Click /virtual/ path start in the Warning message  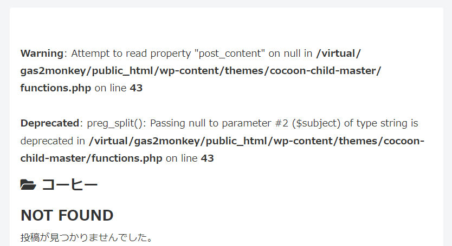338,53
